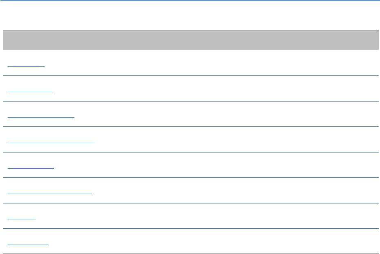Click the shortest link, in the seventh row
Image resolution: width=380 pixels, height=254 pixels.
[22, 218]
